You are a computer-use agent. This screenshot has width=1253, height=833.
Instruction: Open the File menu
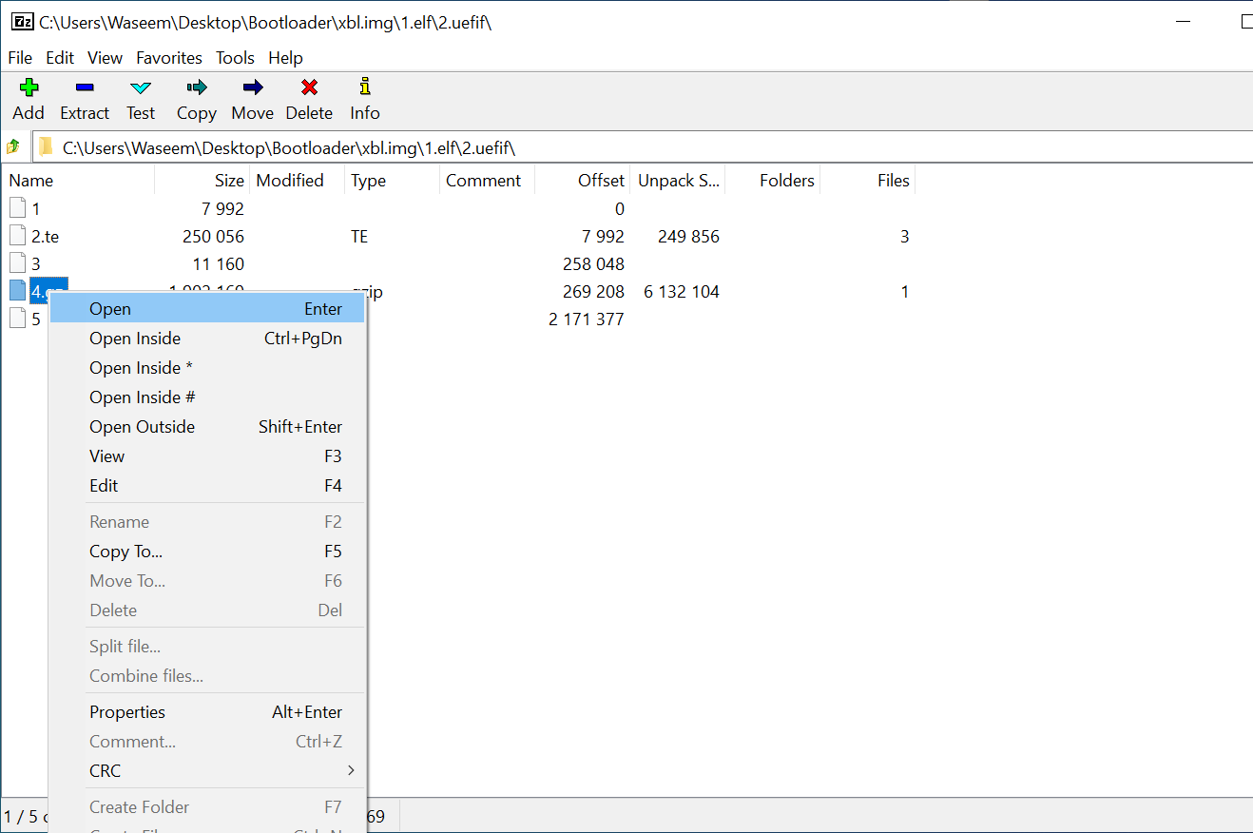click(x=20, y=58)
